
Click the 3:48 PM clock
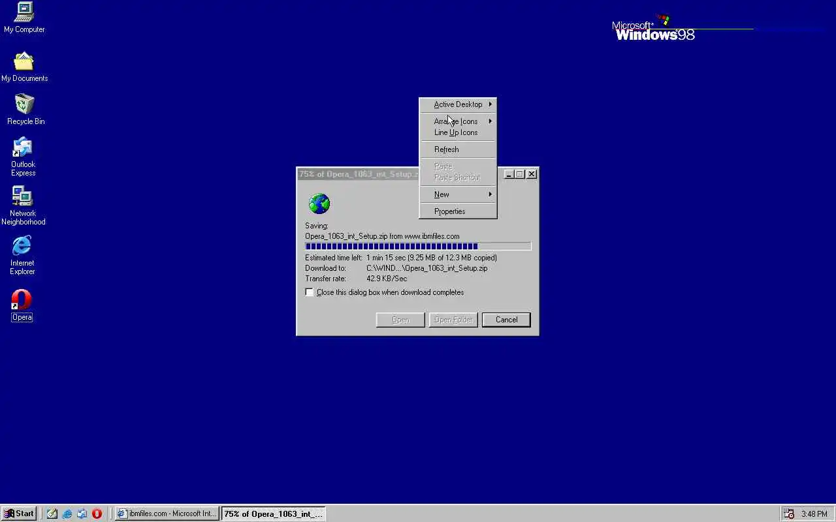[x=814, y=514]
